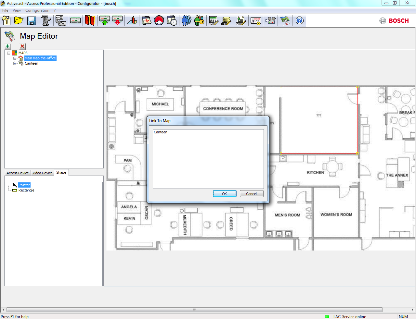This screenshot has width=416, height=319.
Task: Switch to the Access Device tab
Action: [18, 173]
